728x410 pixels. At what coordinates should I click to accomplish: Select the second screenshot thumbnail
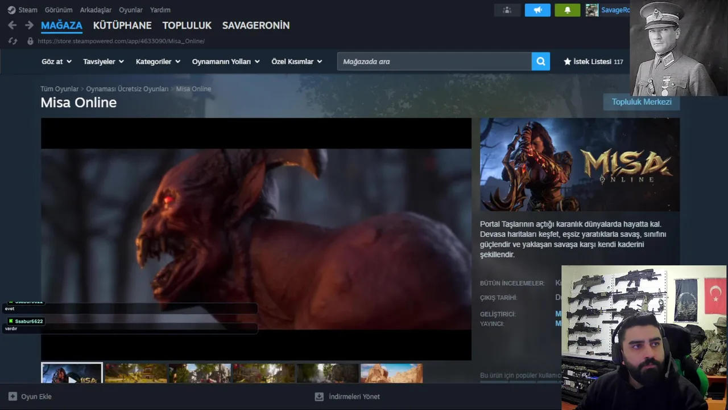tap(136, 373)
